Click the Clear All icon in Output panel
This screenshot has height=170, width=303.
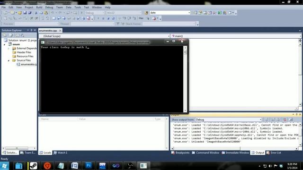click(x=285, y=119)
